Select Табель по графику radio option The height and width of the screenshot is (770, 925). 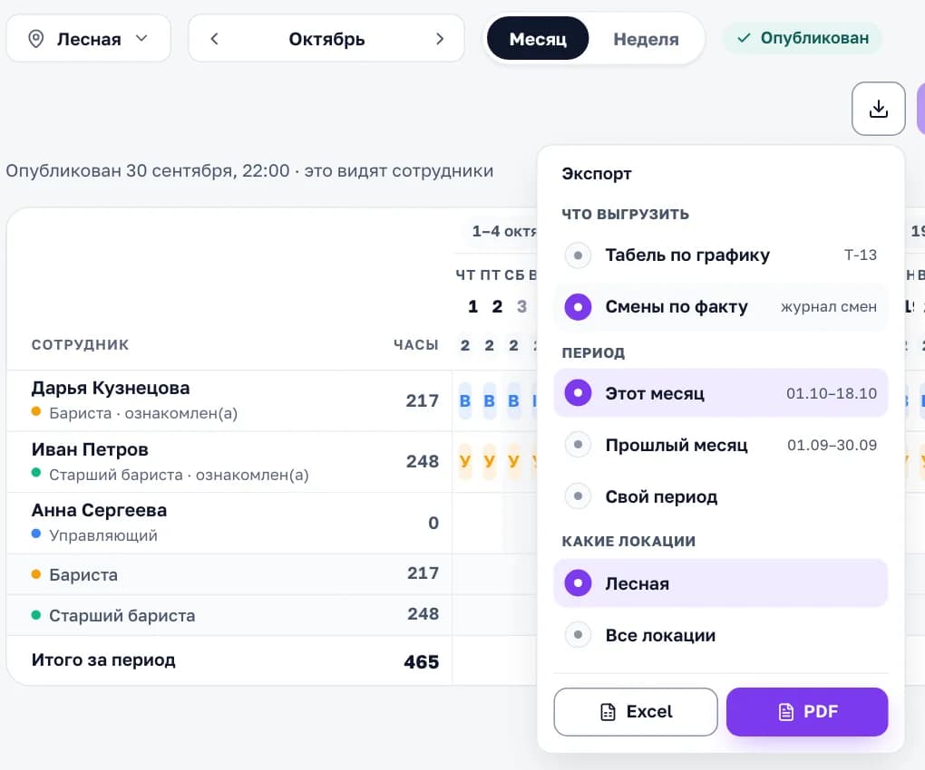click(x=720, y=255)
